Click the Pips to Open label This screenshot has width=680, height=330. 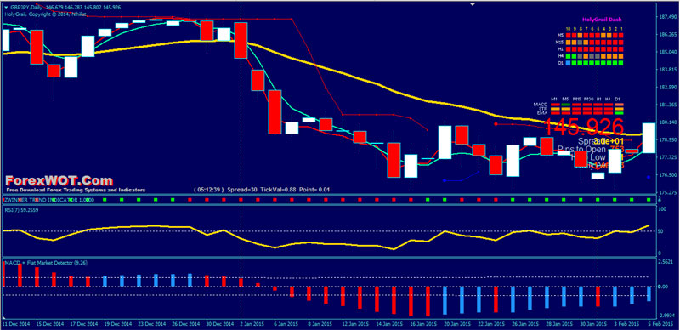click(x=582, y=150)
